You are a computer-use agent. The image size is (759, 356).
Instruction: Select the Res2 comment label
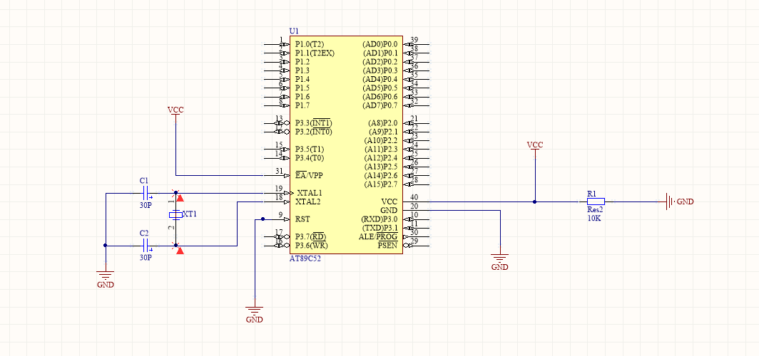click(x=595, y=210)
